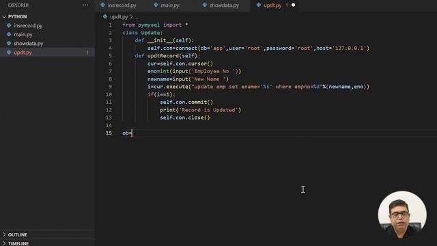Click the breadcrumb ellipsis after updt.py
This screenshot has height=246, width=437.
137,17
